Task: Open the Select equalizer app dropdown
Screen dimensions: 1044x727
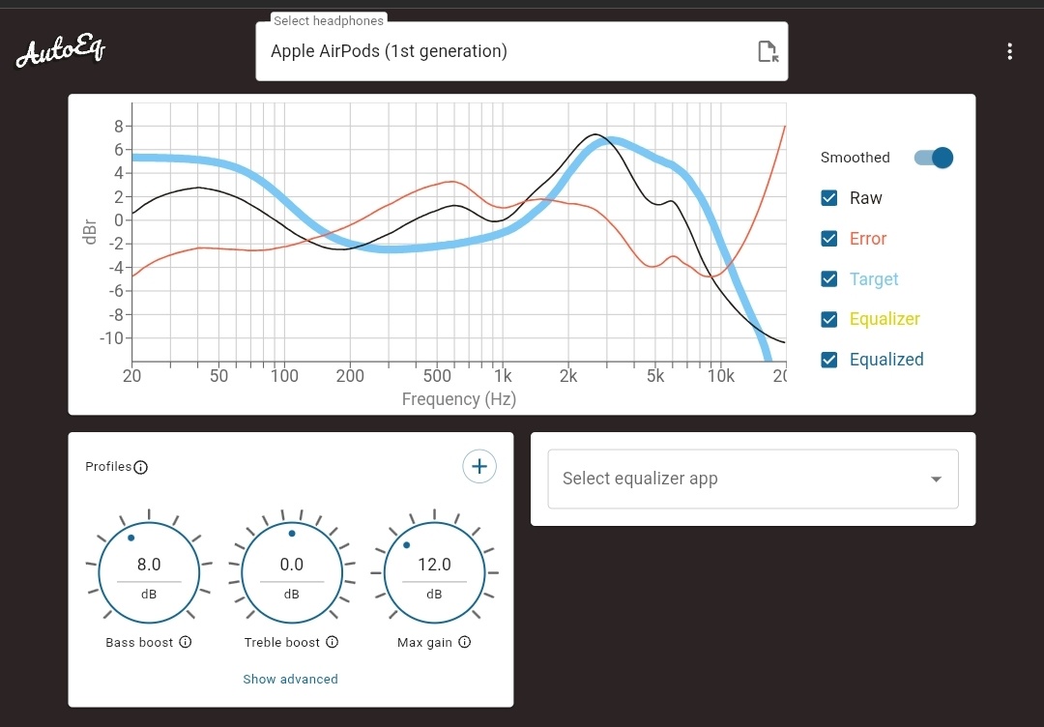Action: coord(752,479)
